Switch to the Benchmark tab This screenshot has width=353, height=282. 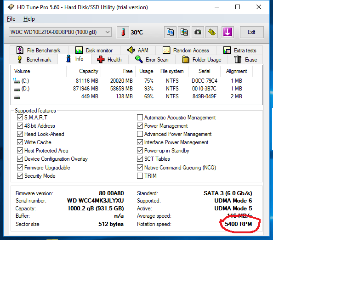coord(34,60)
